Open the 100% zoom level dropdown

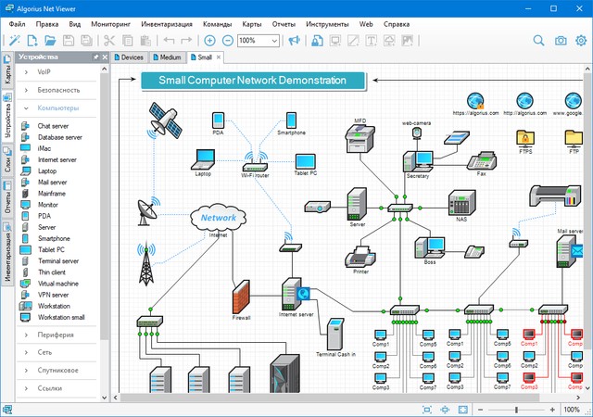274,41
